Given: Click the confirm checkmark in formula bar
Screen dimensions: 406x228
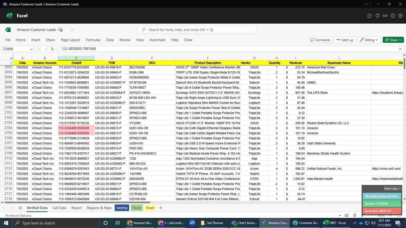Looking at the screenshot, I should click(x=46, y=49).
